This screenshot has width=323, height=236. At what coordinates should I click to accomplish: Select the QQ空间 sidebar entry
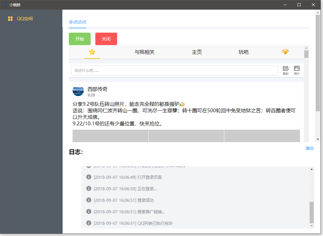click(31, 19)
